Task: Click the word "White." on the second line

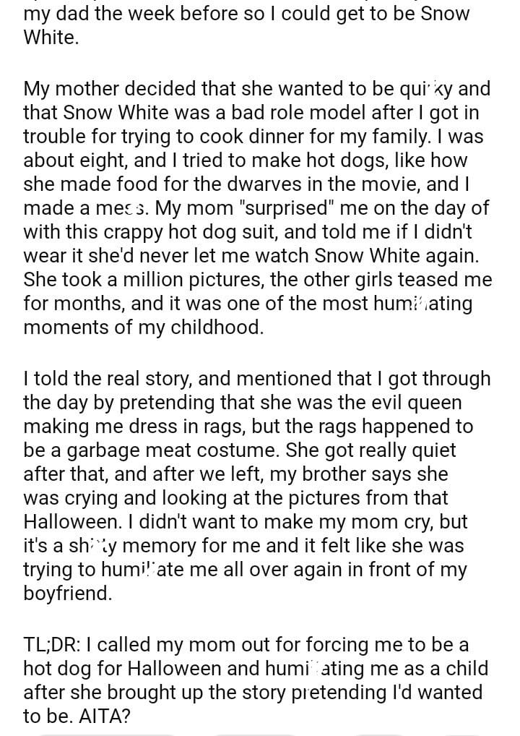Action: (x=51, y=38)
